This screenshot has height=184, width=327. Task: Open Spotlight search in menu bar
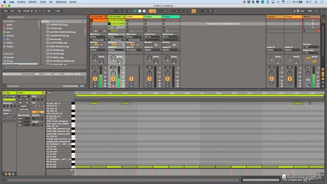(316, 2)
